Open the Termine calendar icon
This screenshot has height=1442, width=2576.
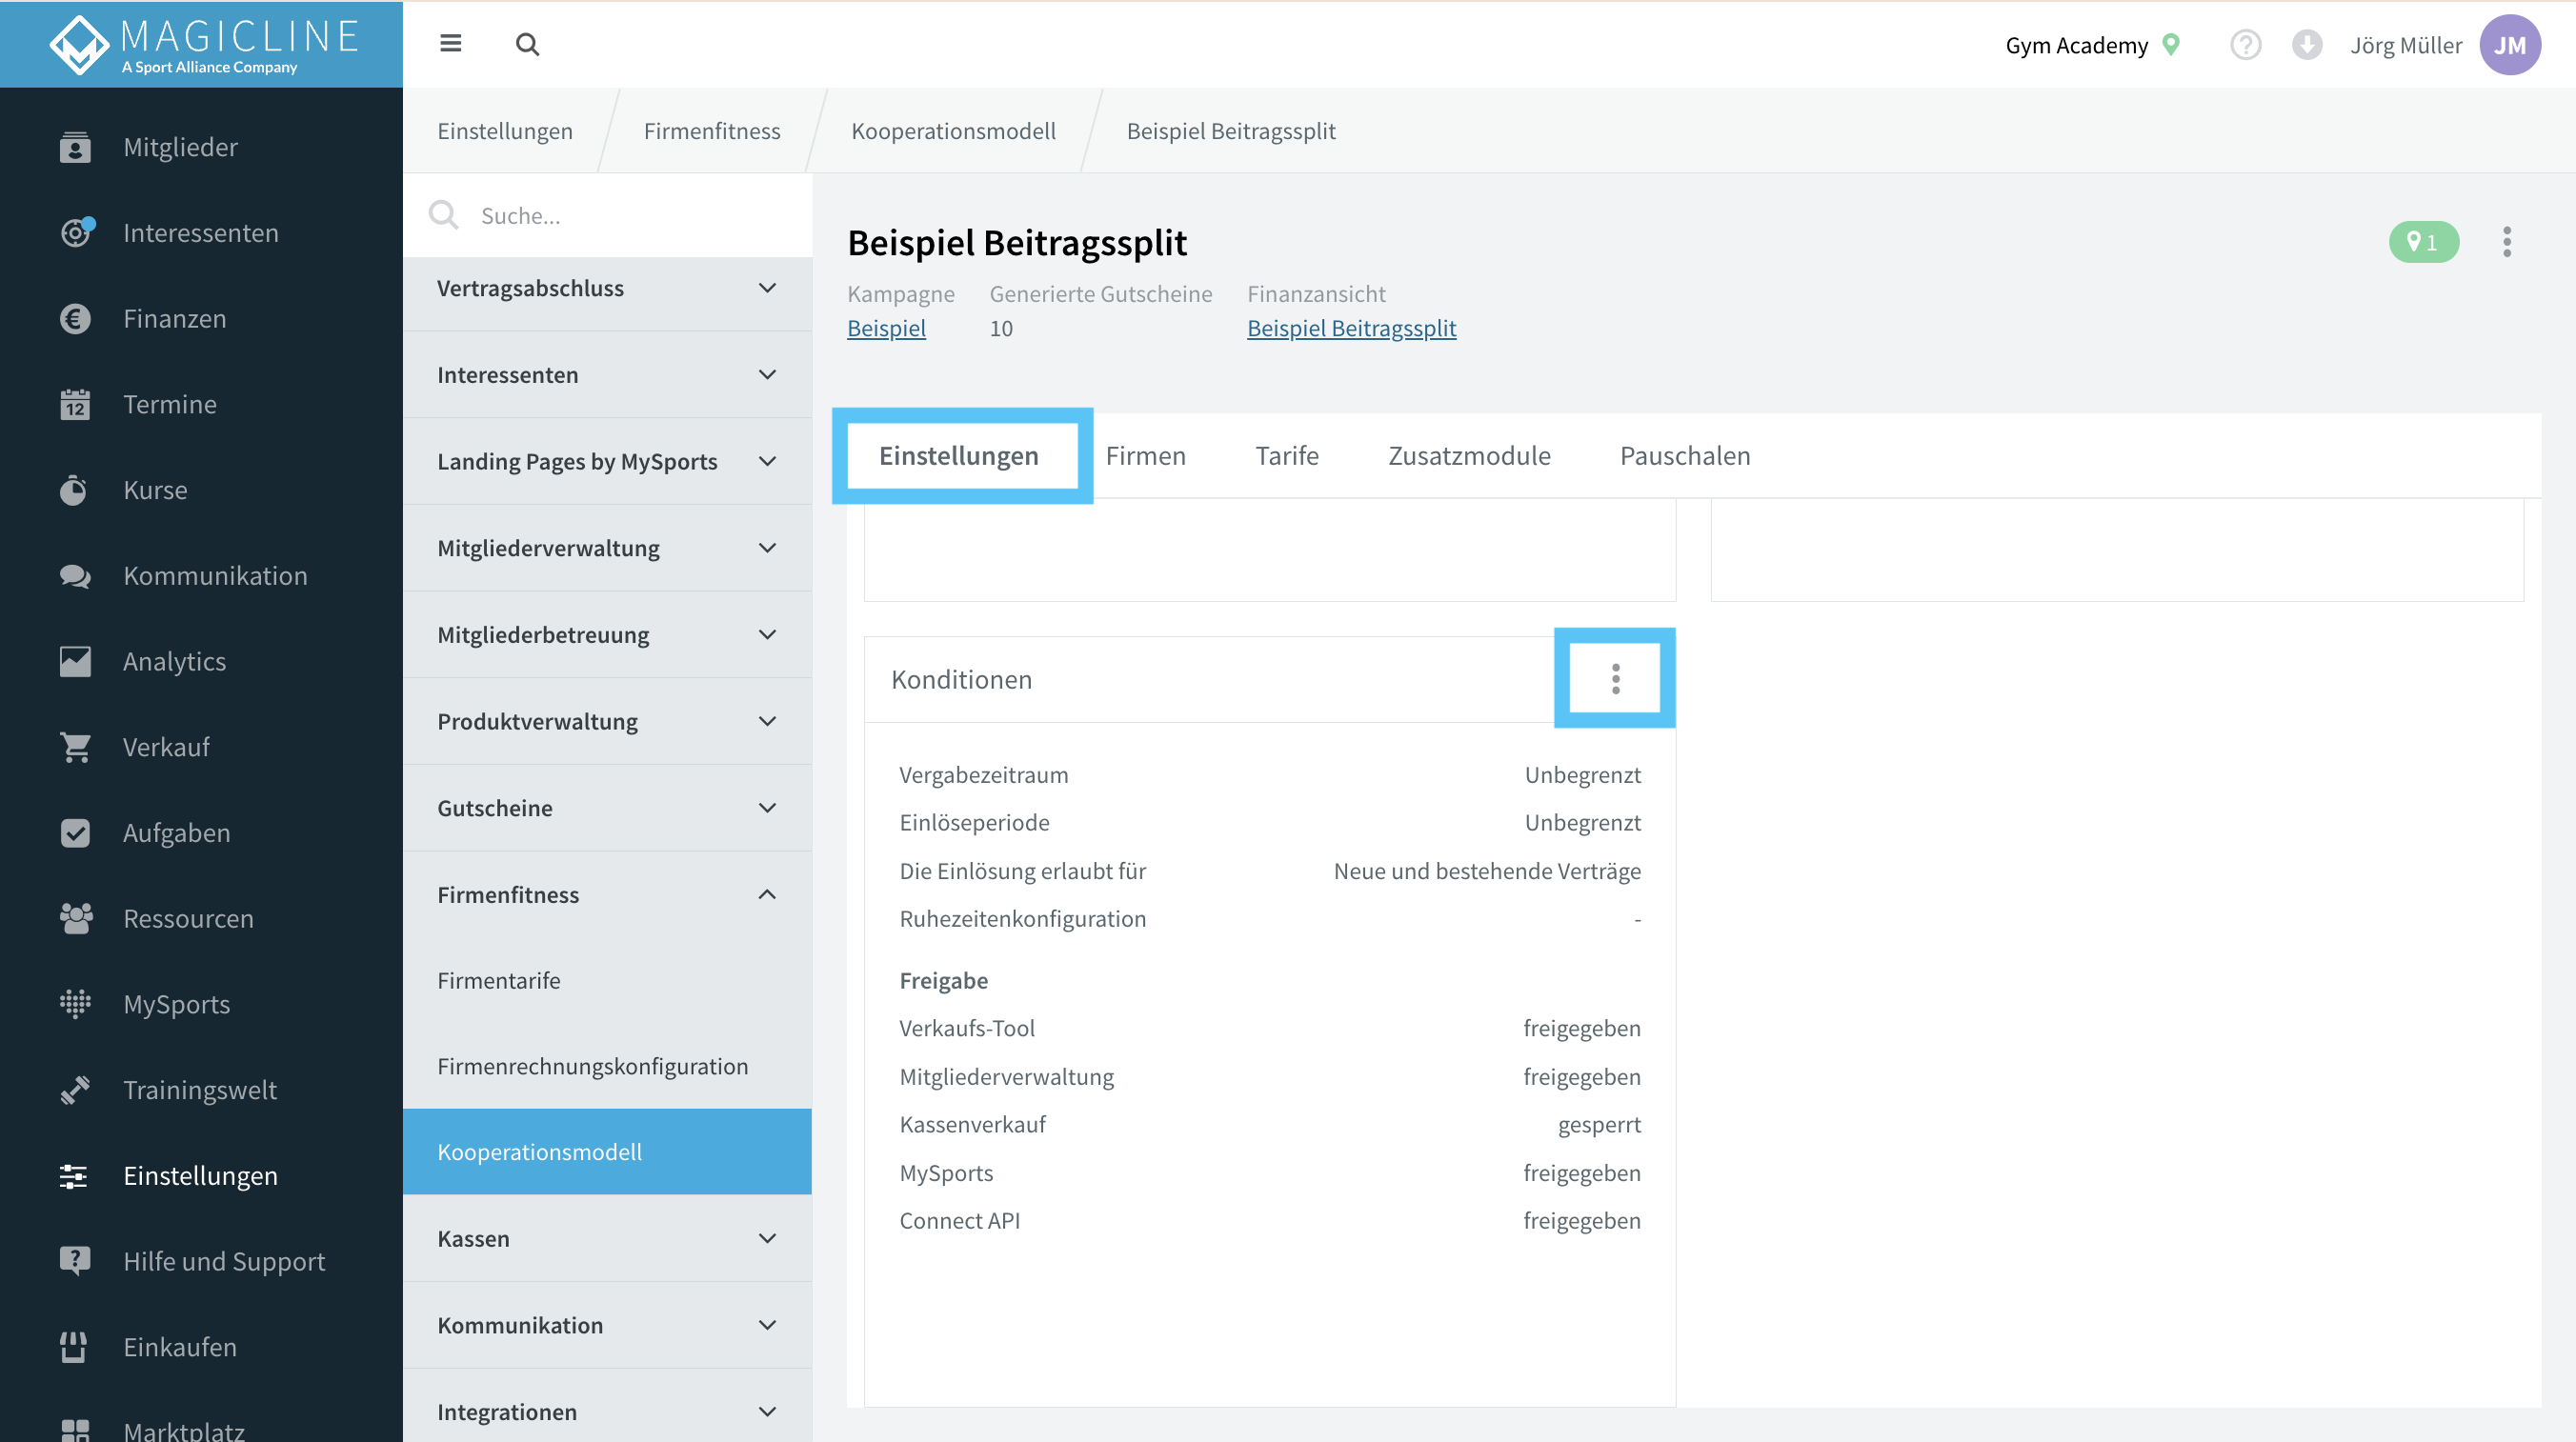pyautogui.click(x=75, y=404)
